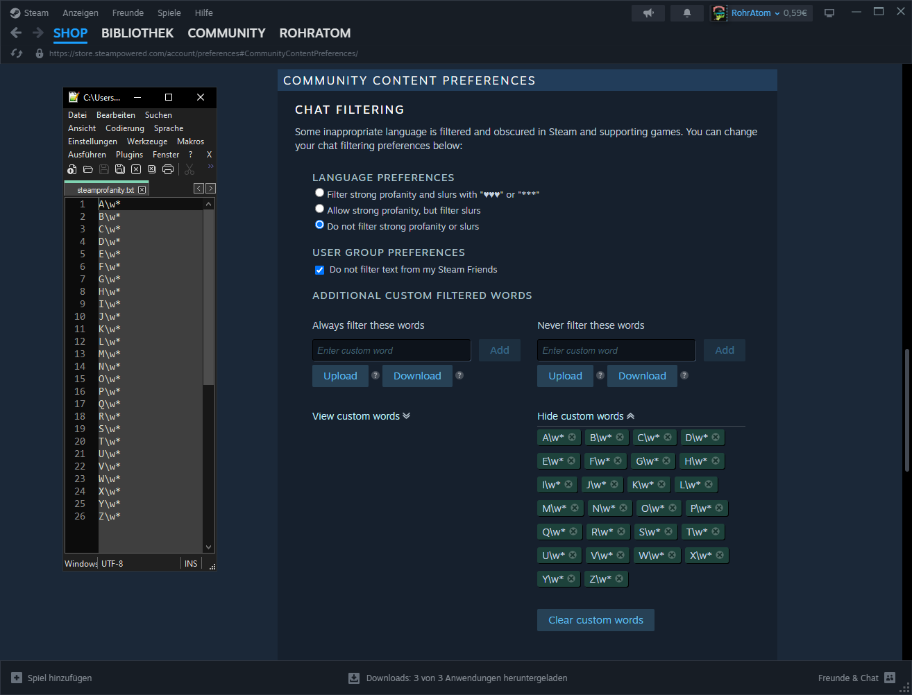Open the Bearbeiten menu in Notepad++

click(116, 115)
